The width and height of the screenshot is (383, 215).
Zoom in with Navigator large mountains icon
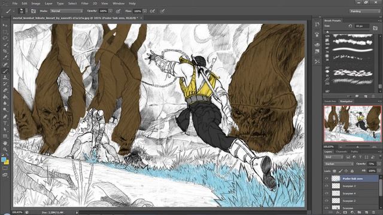click(x=374, y=147)
